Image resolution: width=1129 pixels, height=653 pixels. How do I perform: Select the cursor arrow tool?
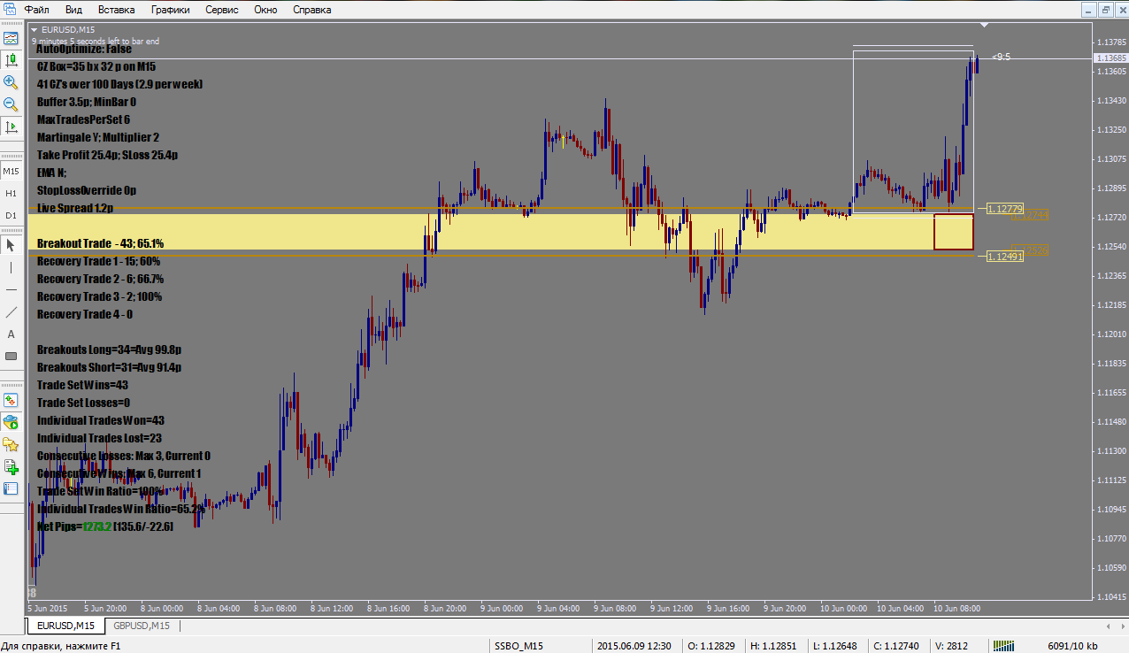point(11,245)
